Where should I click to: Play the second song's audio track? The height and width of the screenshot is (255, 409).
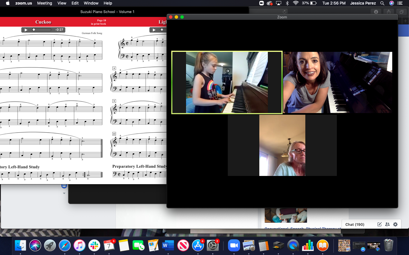154,30
